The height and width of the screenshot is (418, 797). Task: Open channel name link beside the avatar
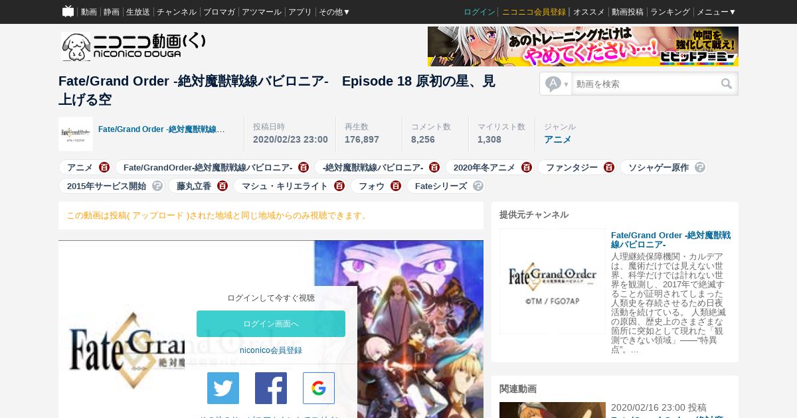click(161, 129)
